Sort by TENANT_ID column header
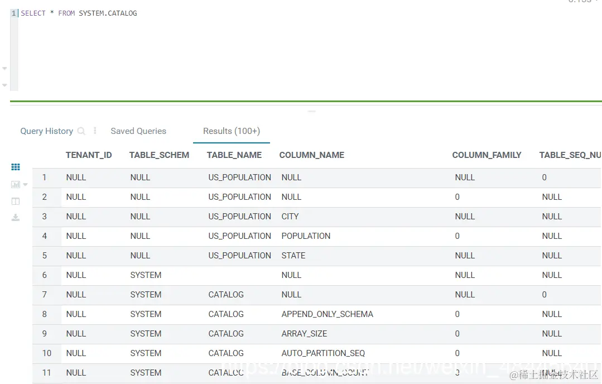Screen dimensions: 602x384 click(89, 155)
